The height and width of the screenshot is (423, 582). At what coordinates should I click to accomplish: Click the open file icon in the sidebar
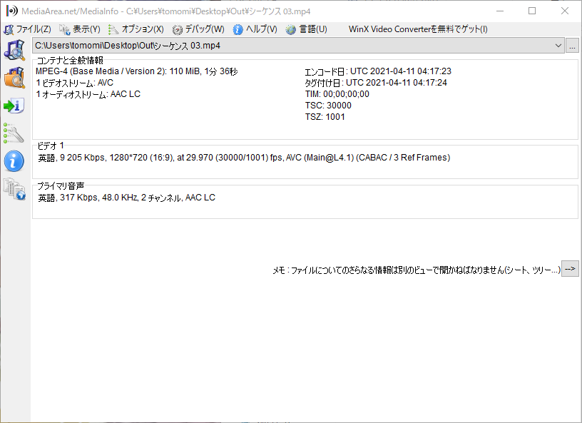click(14, 50)
